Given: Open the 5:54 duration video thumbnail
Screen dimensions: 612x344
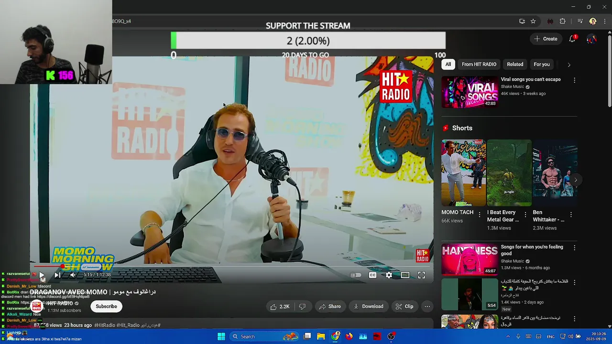Looking at the screenshot, I should point(470,294).
